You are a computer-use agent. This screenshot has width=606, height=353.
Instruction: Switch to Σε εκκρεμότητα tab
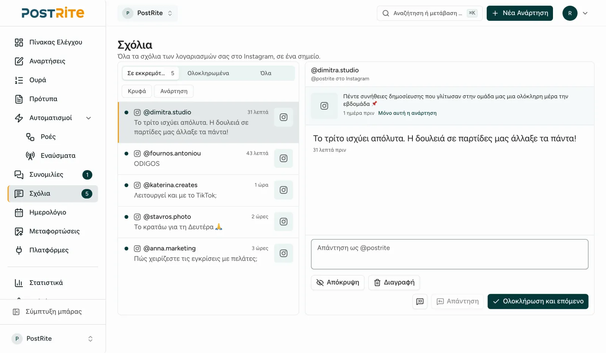tap(150, 73)
